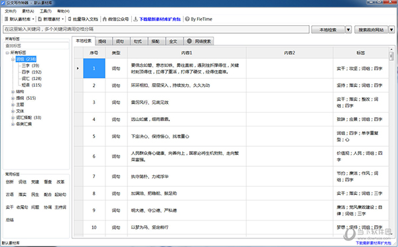
Task: Click the 序号 column header
Action: [94, 53]
